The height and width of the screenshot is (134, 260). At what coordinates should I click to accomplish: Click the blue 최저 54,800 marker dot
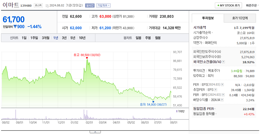[153, 102]
